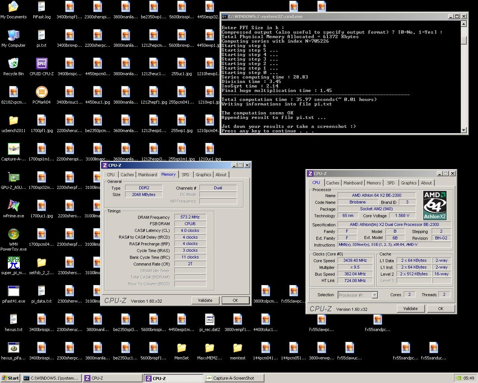Viewport: 478px width, 383px height.
Task: Open the setfsb_2_2 folder icon
Action: click(x=41, y=266)
